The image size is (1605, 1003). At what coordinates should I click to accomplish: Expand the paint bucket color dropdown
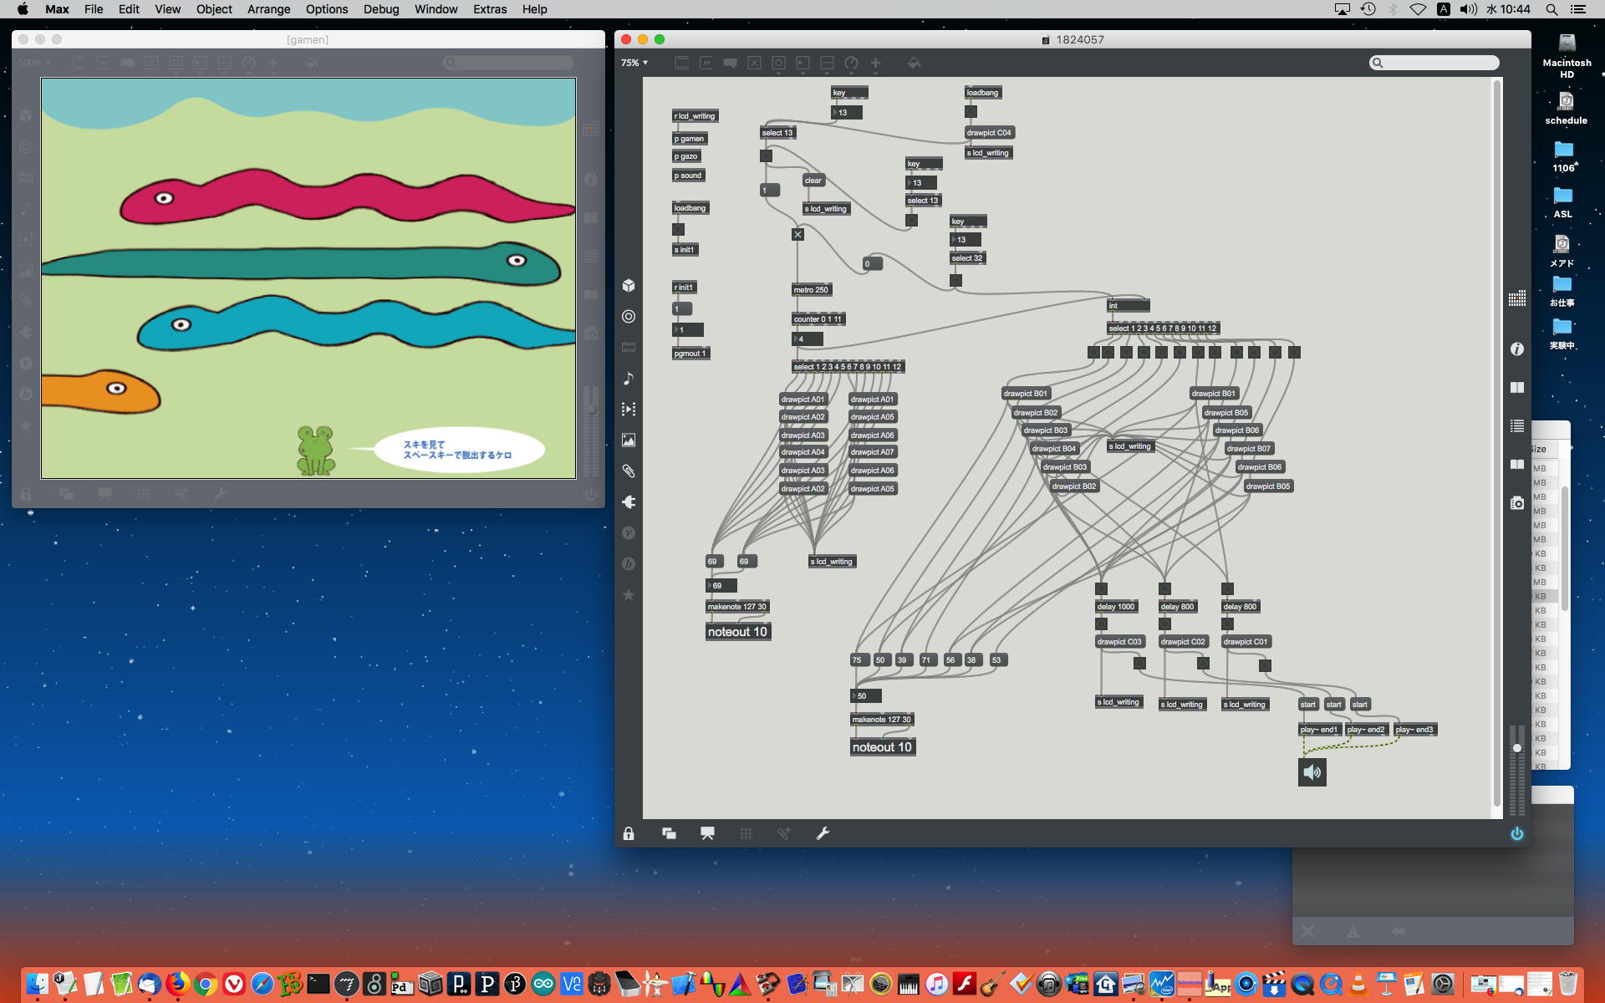pos(914,64)
